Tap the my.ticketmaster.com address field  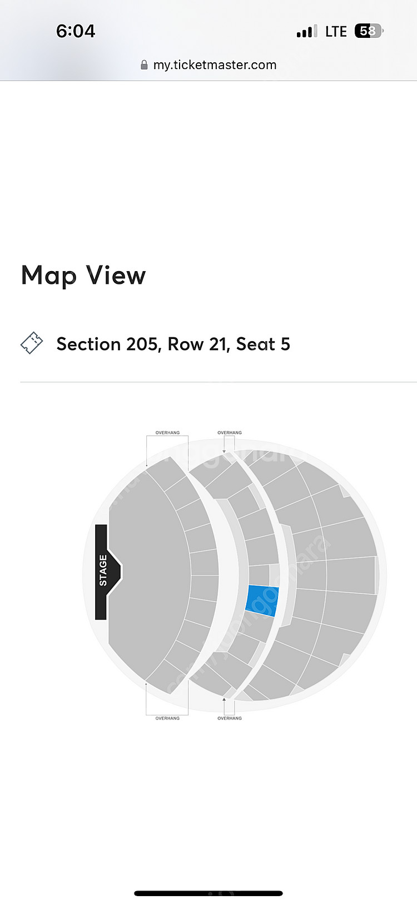(x=215, y=65)
